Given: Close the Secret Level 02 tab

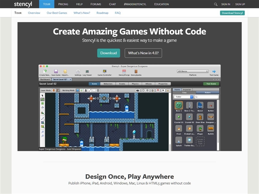Looking at the screenshot, I should pos(70,80).
